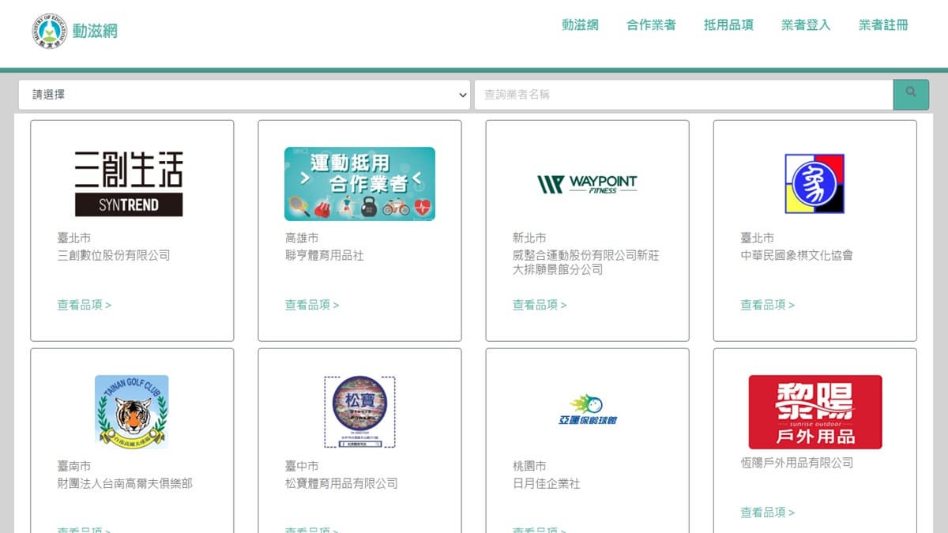Select the text 財團法人台南高爾夫俱樂部
948x533 pixels.
click(125, 483)
